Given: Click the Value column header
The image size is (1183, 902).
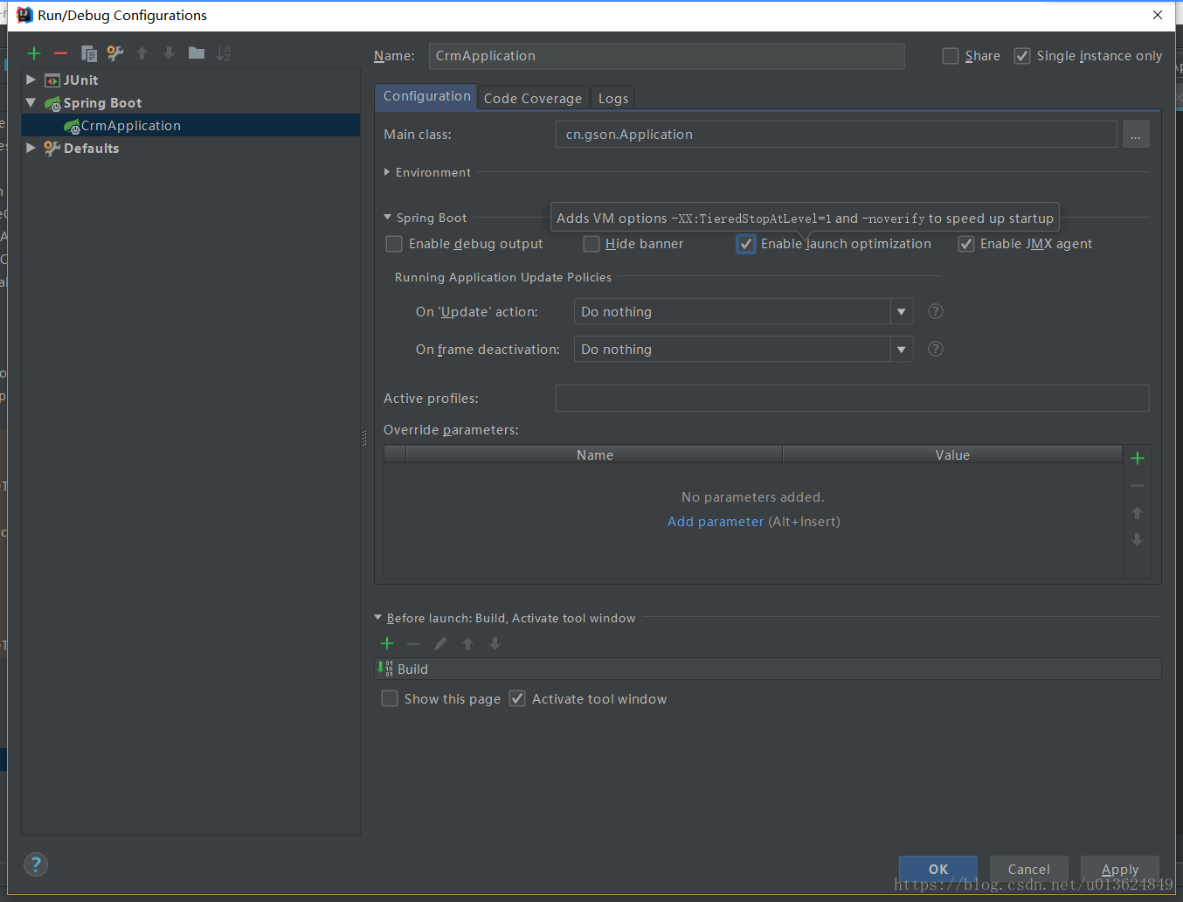Looking at the screenshot, I should pos(952,454).
